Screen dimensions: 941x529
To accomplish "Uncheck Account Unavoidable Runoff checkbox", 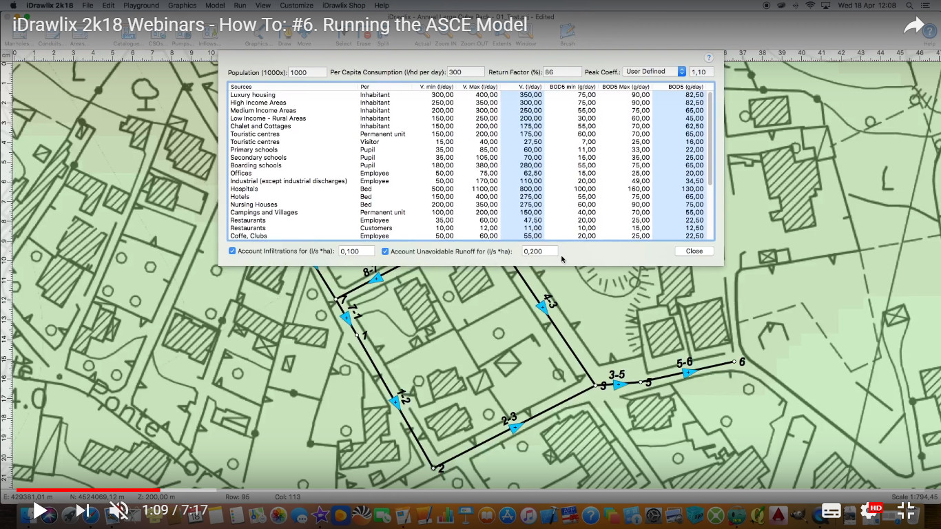I will [x=385, y=251].
